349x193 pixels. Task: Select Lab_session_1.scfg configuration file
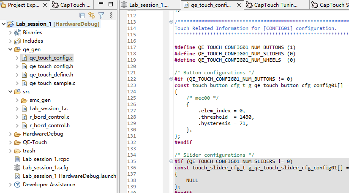coord(45,168)
